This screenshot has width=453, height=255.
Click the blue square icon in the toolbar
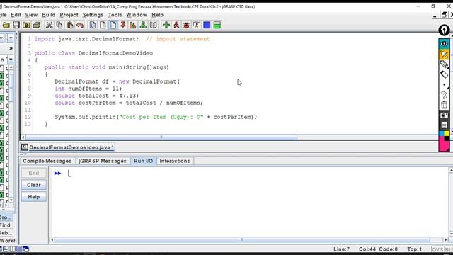tap(207, 25)
